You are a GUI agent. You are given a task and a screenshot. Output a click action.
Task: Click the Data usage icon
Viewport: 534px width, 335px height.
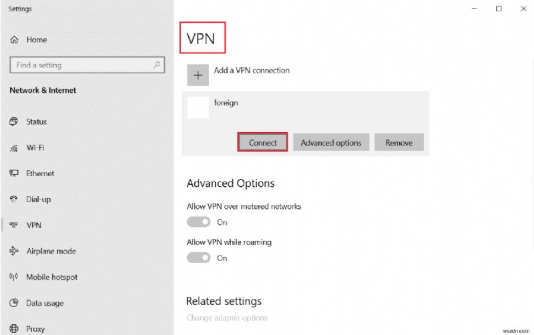[x=14, y=303]
